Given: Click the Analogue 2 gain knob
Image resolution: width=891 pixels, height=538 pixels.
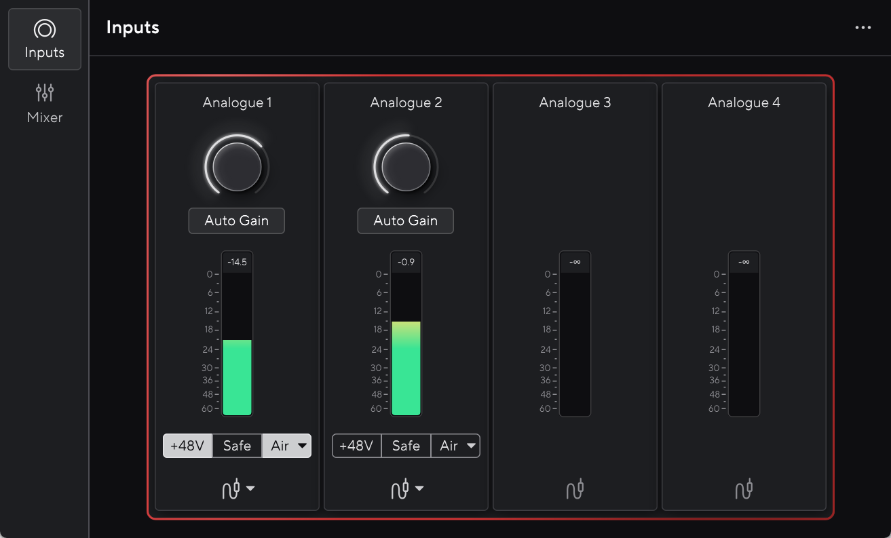Looking at the screenshot, I should [x=406, y=166].
